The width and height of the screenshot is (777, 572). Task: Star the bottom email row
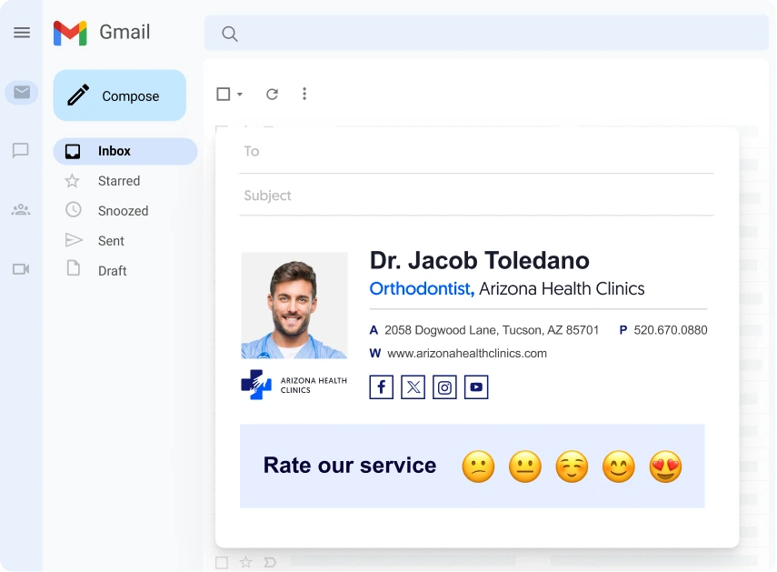pos(245,563)
